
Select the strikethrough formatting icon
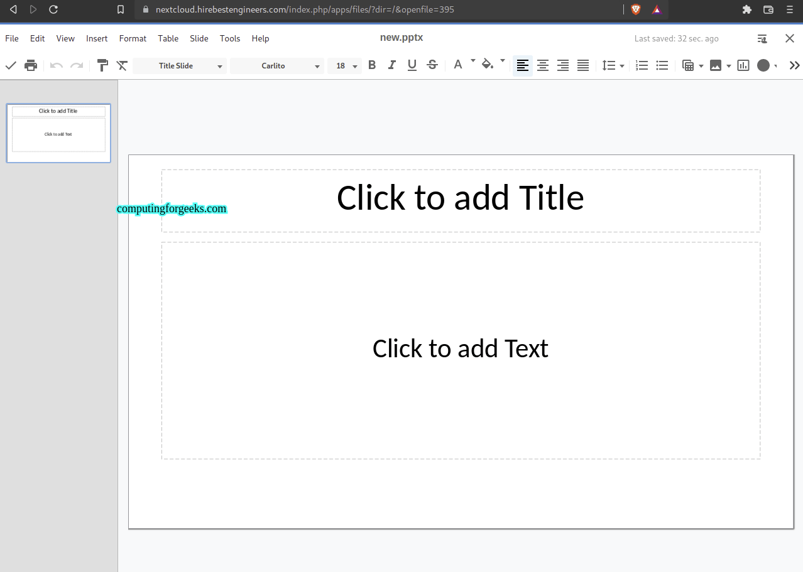coord(432,65)
